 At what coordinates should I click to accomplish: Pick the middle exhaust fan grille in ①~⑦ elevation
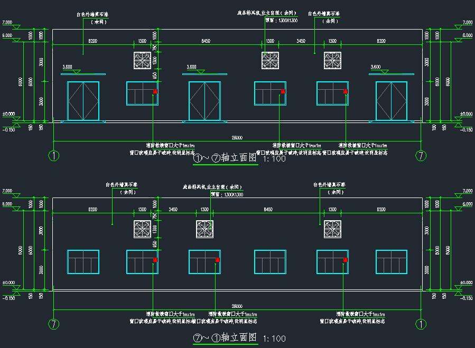click(x=270, y=61)
